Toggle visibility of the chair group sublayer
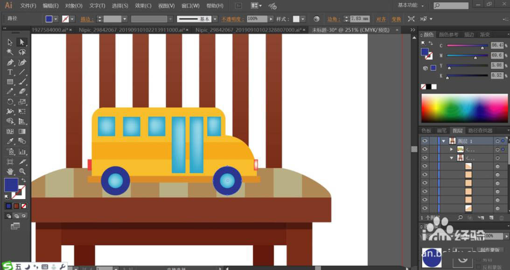 point(425,158)
